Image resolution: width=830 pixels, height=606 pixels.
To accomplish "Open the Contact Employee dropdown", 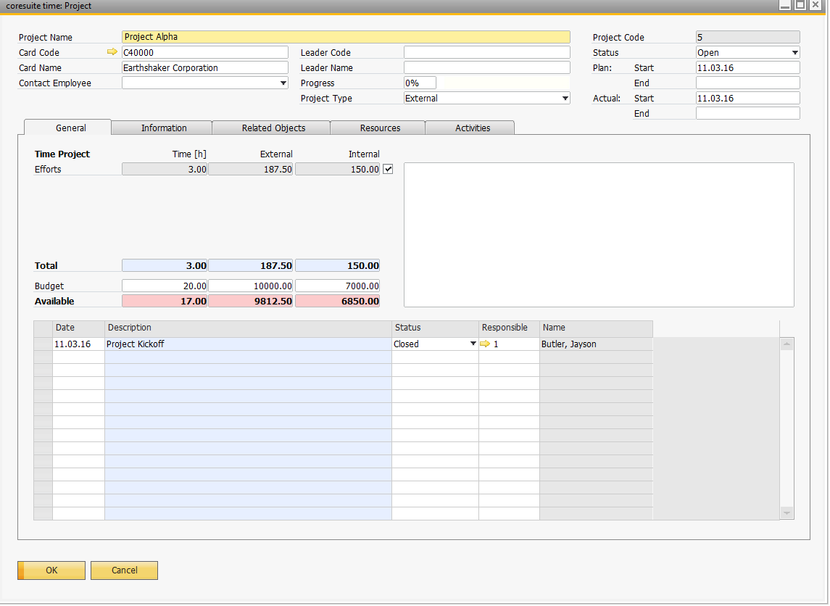I will [283, 83].
